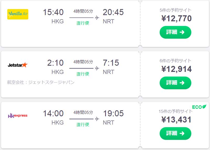Open details for the ¥12,914 Jetstar flight
The height and width of the screenshot is (150, 210).
pos(175,83)
